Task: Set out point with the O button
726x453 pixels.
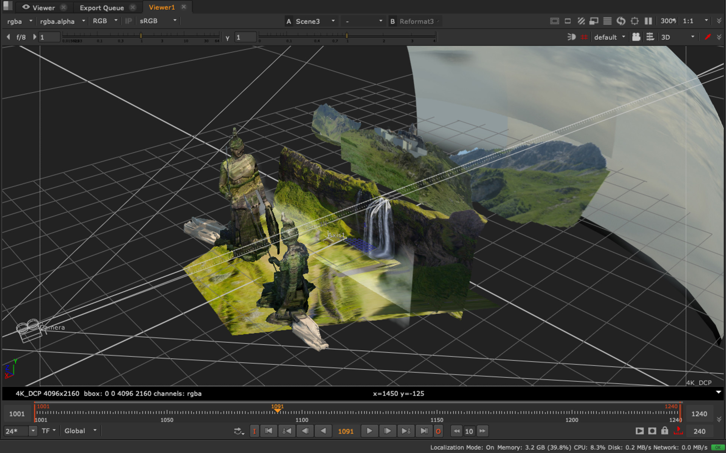Action: tap(438, 431)
